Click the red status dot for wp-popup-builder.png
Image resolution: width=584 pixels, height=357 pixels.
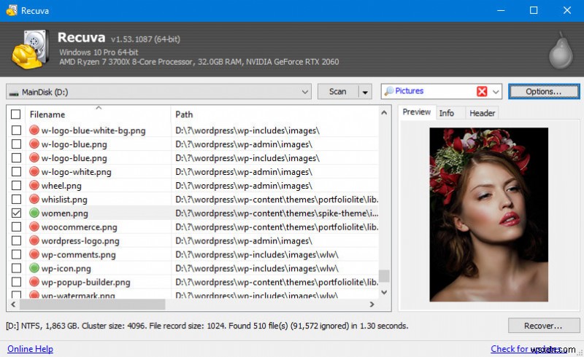click(34, 281)
